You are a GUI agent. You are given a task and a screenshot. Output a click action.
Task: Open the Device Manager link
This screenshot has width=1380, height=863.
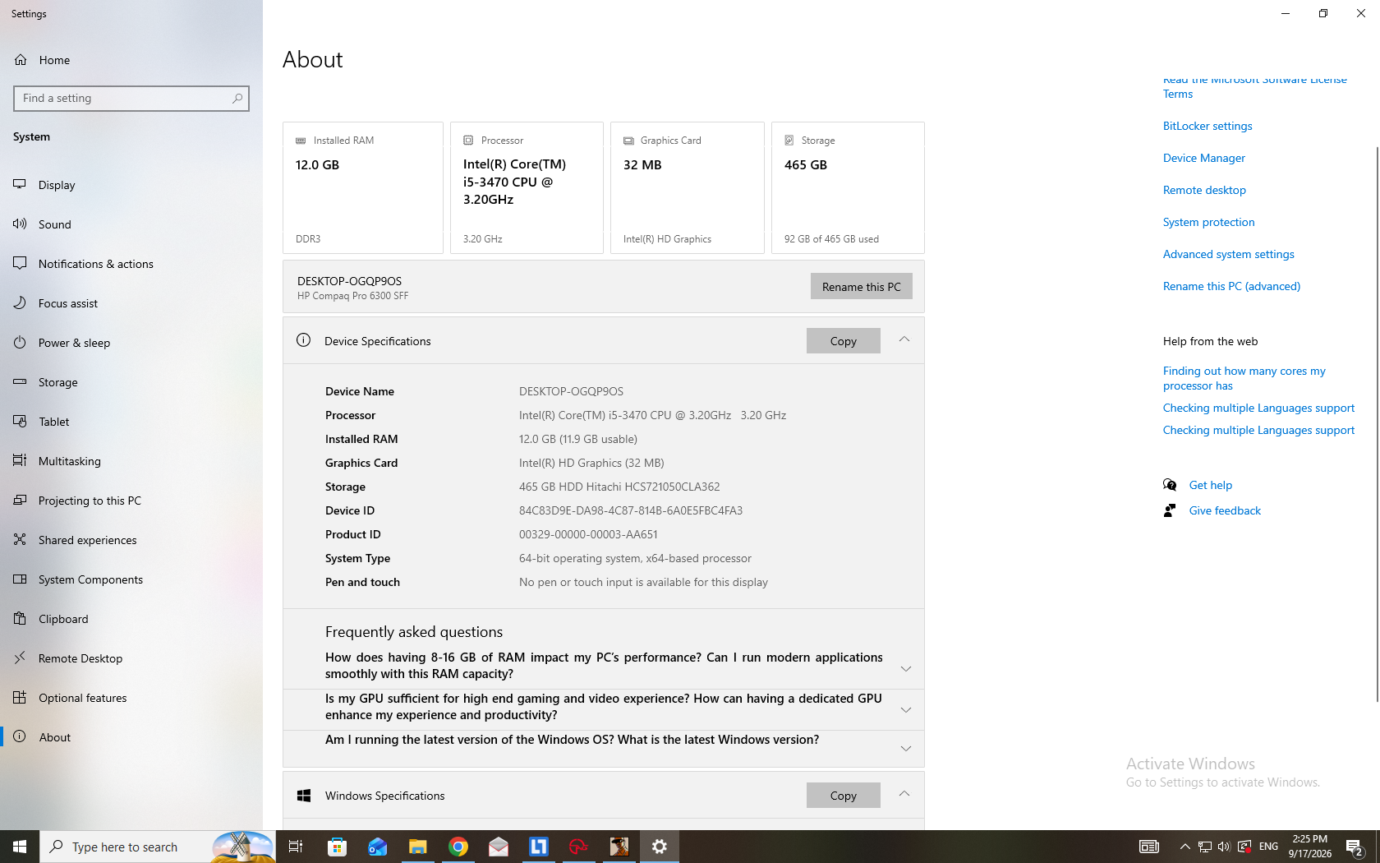click(1203, 158)
